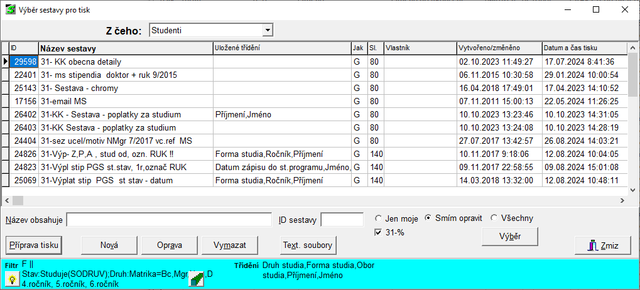Click the Zmiz exit button
Viewport: 640px width, 290px height.
602,245
